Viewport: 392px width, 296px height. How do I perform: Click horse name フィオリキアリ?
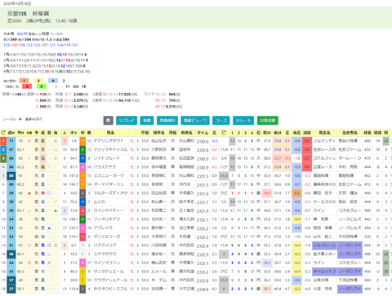(x=107, y=219)
